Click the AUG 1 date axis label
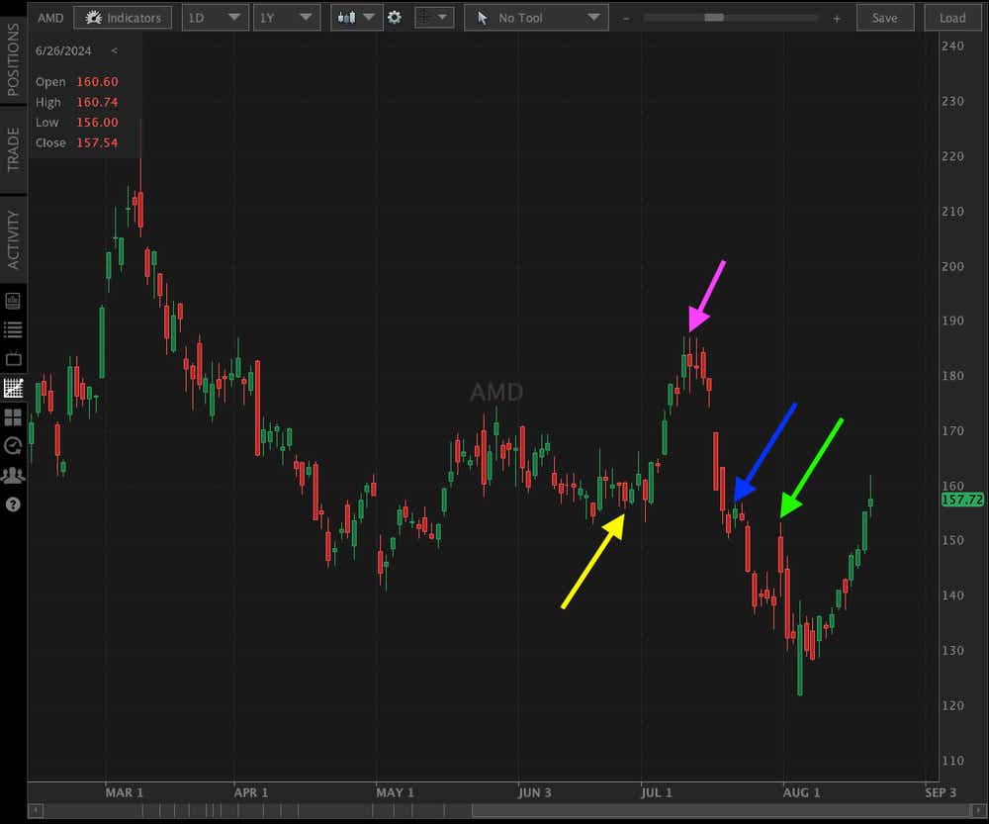 pyautogui.click(x=801, y=792)
